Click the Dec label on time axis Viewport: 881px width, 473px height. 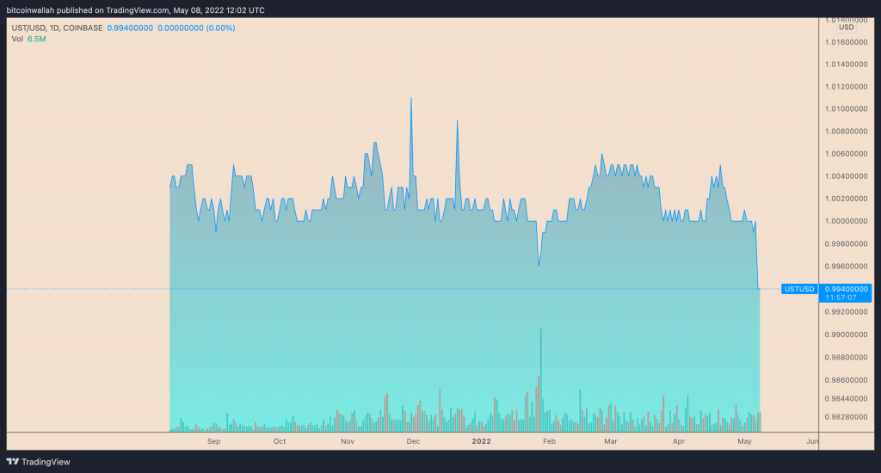point(413,441)
